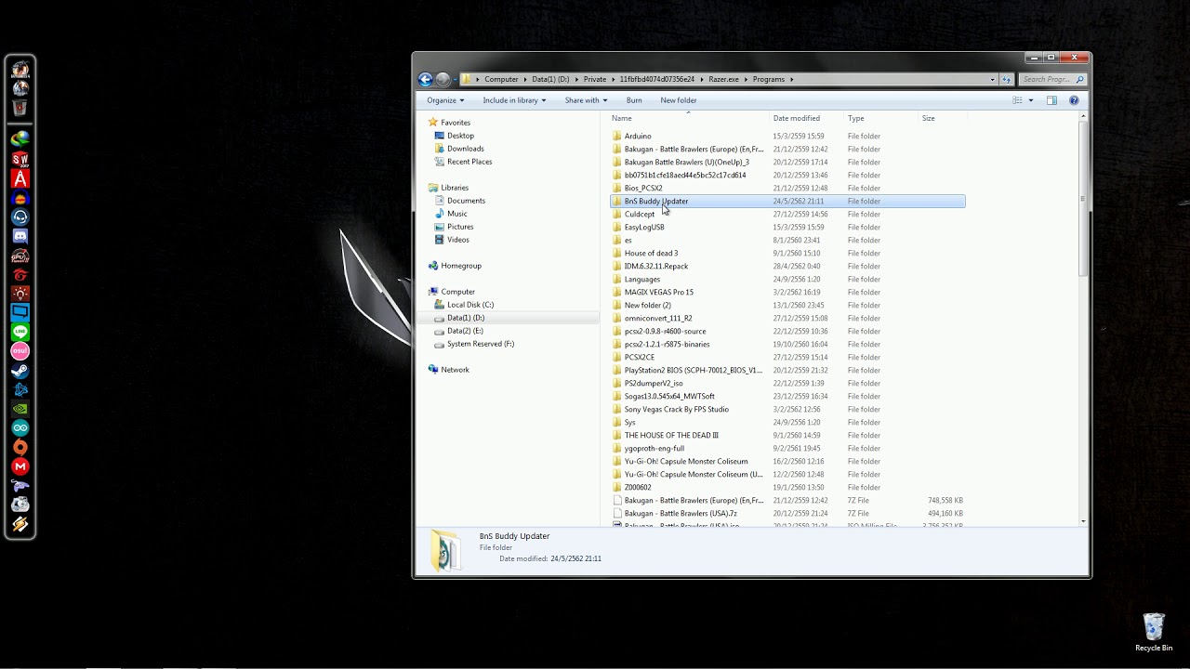Screen dimensions: 1190x669
Task: Select the PCSX2CE folder
Action: pyautogui.click(x=787, y=357)
